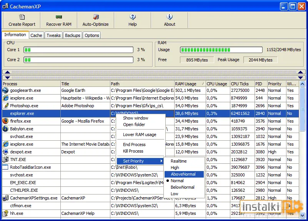
Task: Choose Kill Process in context menu
Action: coord(133,151)
